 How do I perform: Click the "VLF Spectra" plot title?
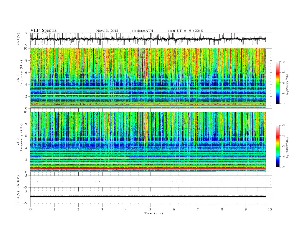click(x=43, y=30)
